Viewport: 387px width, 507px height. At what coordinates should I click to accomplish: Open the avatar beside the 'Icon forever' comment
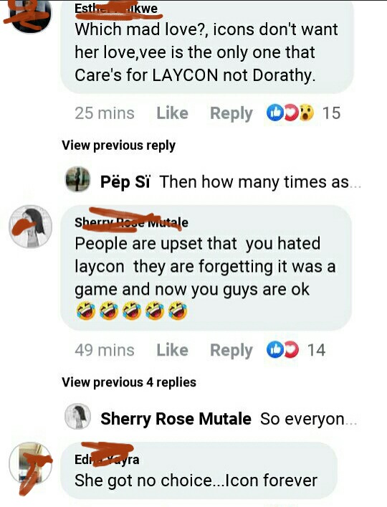click(x=30, y=463)
